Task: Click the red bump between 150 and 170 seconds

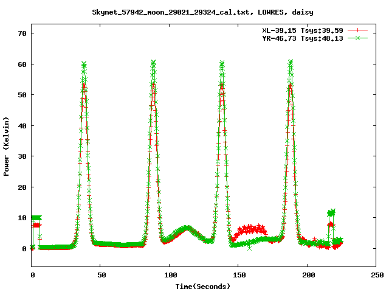Action: pos(250,229)
